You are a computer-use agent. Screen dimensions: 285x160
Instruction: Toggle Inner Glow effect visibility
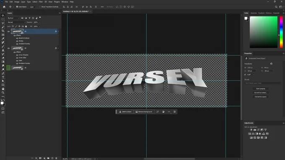click(x=17, y=58)
